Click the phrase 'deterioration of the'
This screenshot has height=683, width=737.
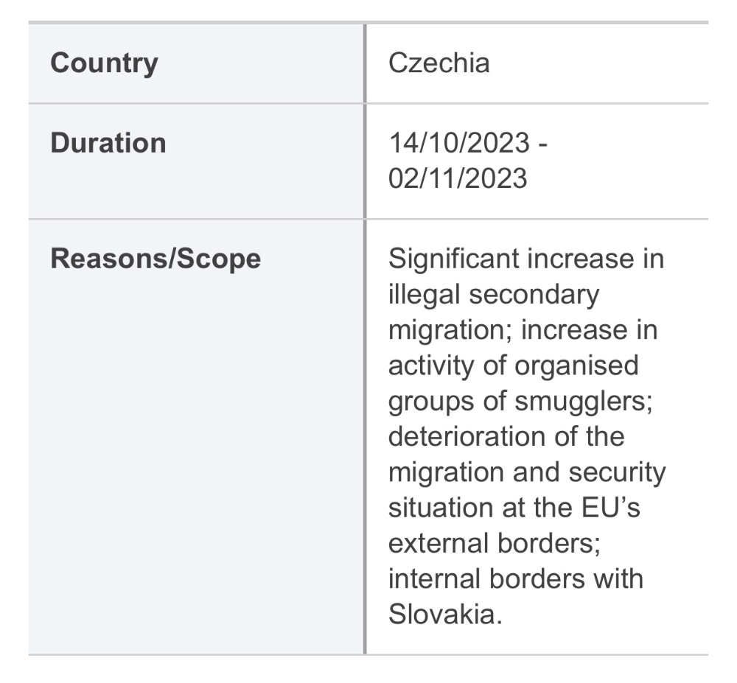(x=507, y=437)
